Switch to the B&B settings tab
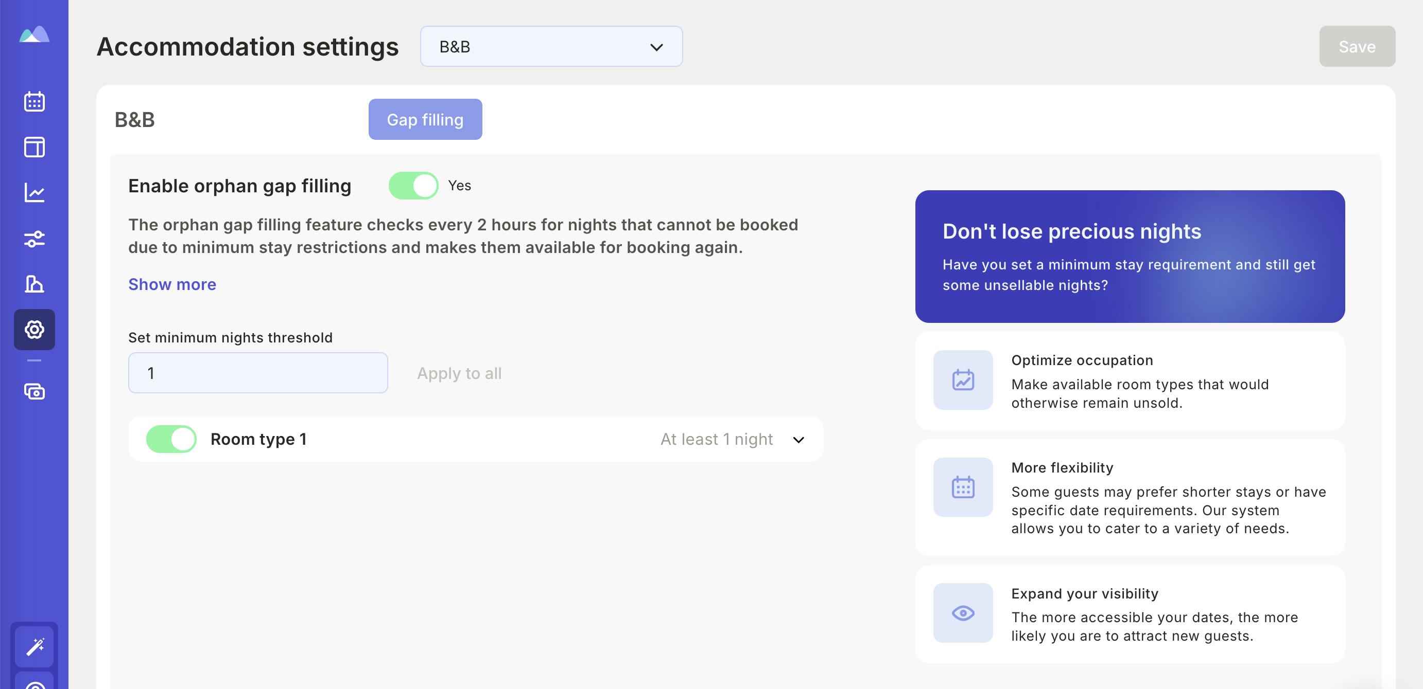The height and width of the screenshot is (689, 1423). 134,119
